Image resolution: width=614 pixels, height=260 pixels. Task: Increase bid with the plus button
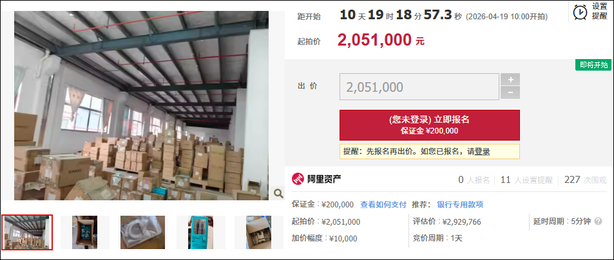[510, 80]
